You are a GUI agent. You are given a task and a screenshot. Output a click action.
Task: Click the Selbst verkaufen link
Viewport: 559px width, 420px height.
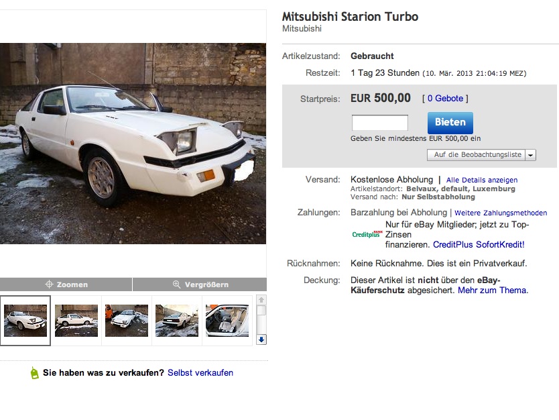click(200, 372)
